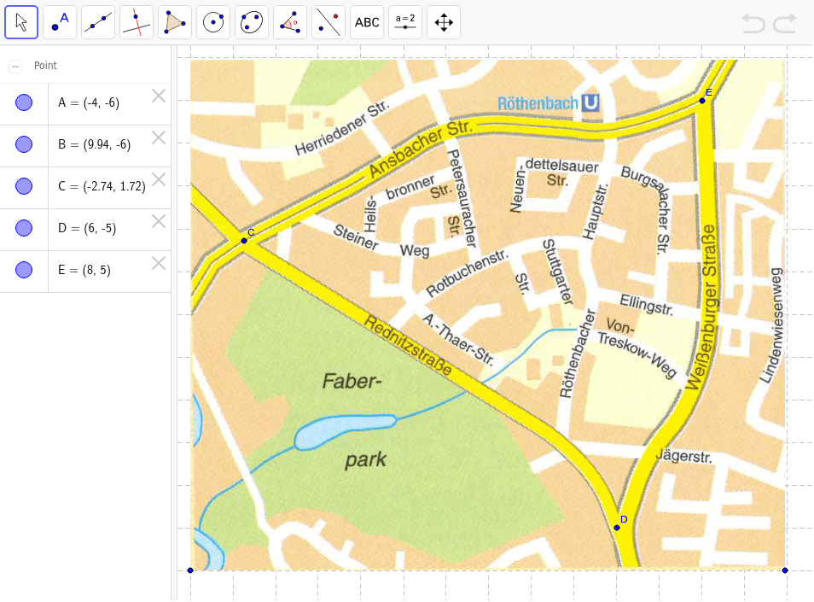Click the Jägerstr. label
Screen dimensions: 814x602
[x=684, y=455]
